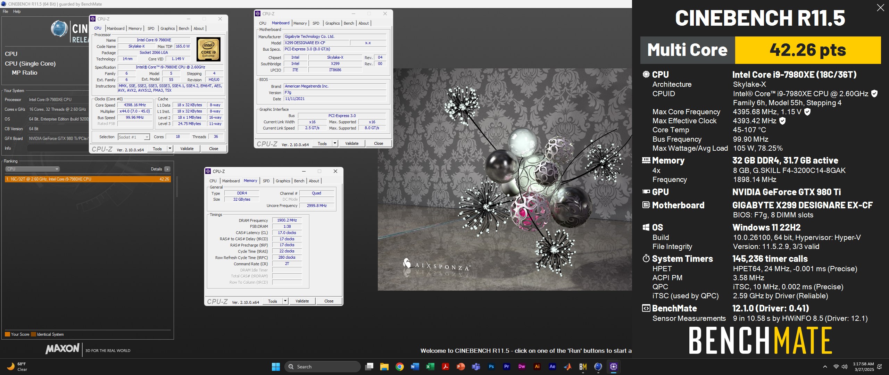The height and width of the screenshot is (375, 889).
Task: Open PowerPoint from taskbar
Action: tap(460, 367)
